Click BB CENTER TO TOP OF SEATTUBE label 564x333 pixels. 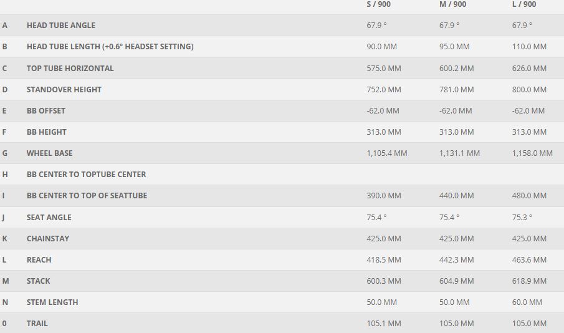coord(87,195)
